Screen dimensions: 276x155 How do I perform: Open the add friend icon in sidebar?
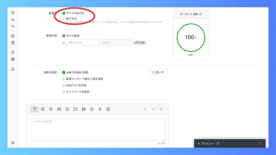click(13, 69)
